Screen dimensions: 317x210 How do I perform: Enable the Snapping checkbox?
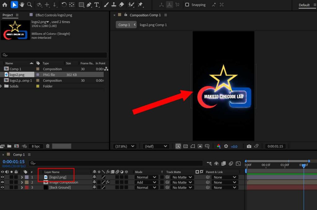click(187, 5)
